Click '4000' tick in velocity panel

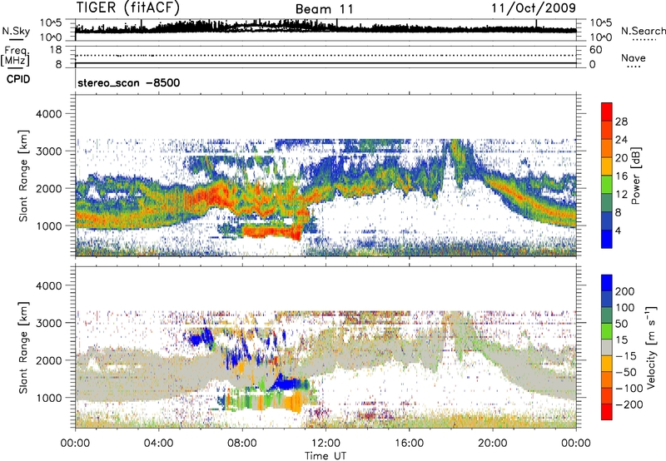click(48, 285)
